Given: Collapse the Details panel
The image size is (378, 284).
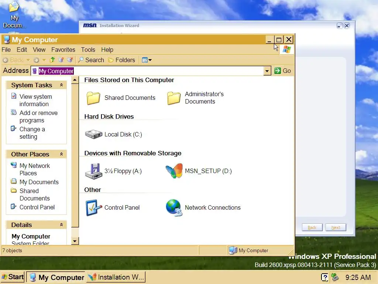Looking at the screenshot, I should 62,225.
